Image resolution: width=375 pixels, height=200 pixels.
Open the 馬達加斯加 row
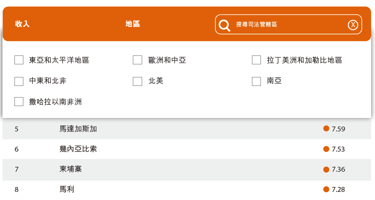click(x=78, y=129)
